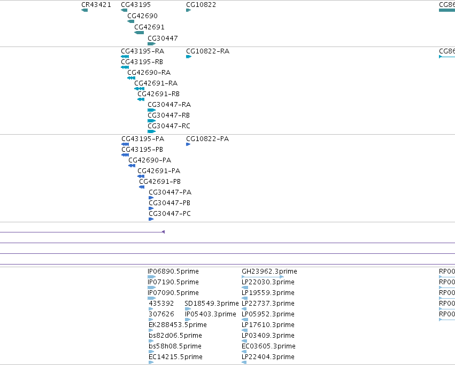Pick the CG42691 gene label
The width and height of the screenshot is (455, 365).
click(x=150, y=27)
